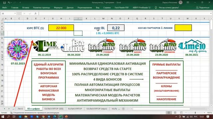Open ribbon display options icon
The width and height of the screenshot is (213, 119).
pyautogui.click(x=188, y=2)
